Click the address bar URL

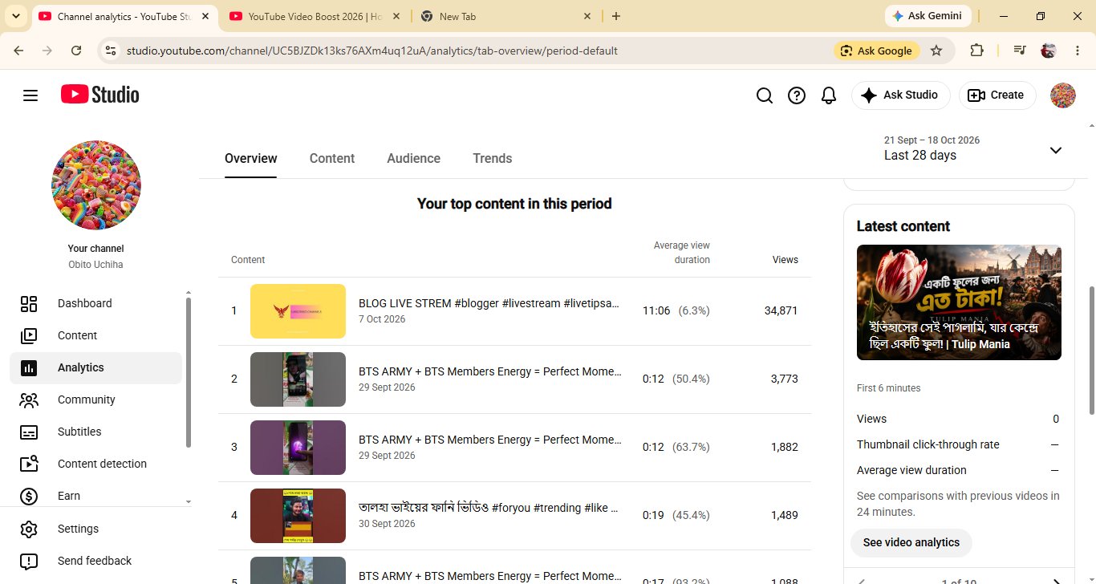tap(372, 51)
